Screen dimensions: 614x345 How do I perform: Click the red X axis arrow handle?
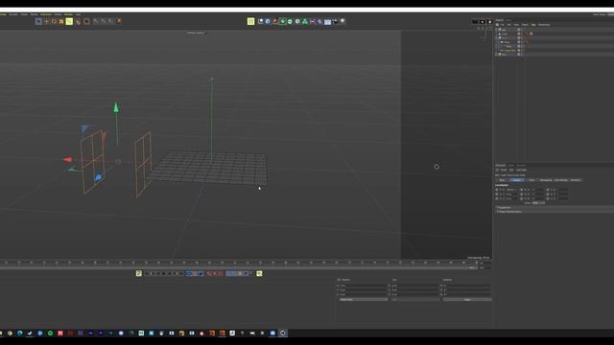click(68, 159)
